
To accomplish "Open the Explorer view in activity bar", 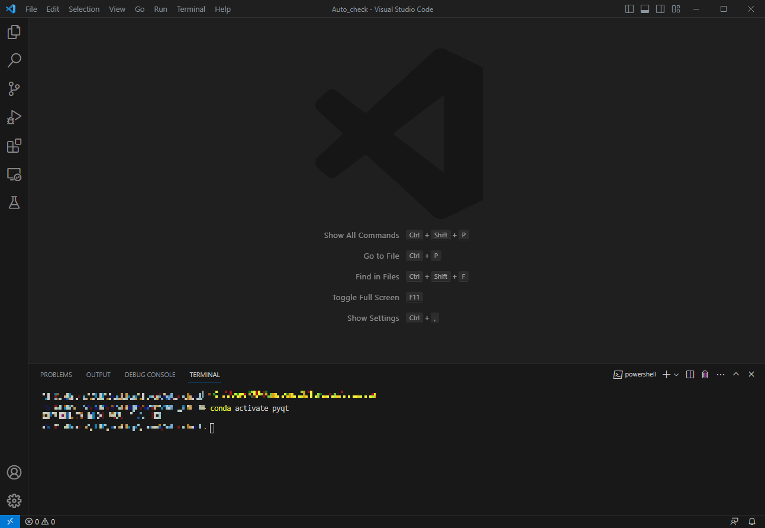I will click(14, 32).
